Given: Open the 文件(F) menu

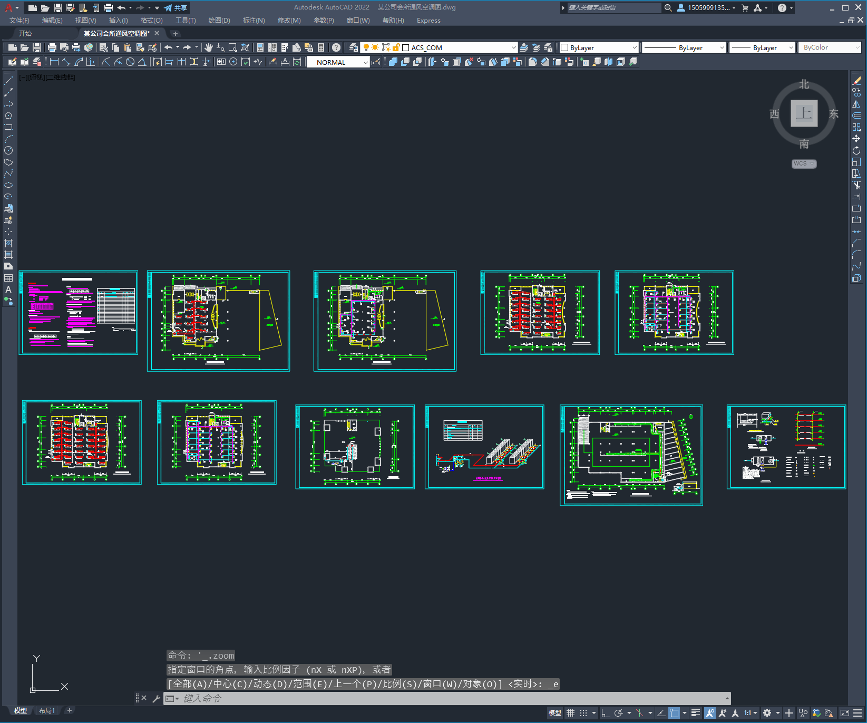Looking at the screenshot, I should pos(20,21).
